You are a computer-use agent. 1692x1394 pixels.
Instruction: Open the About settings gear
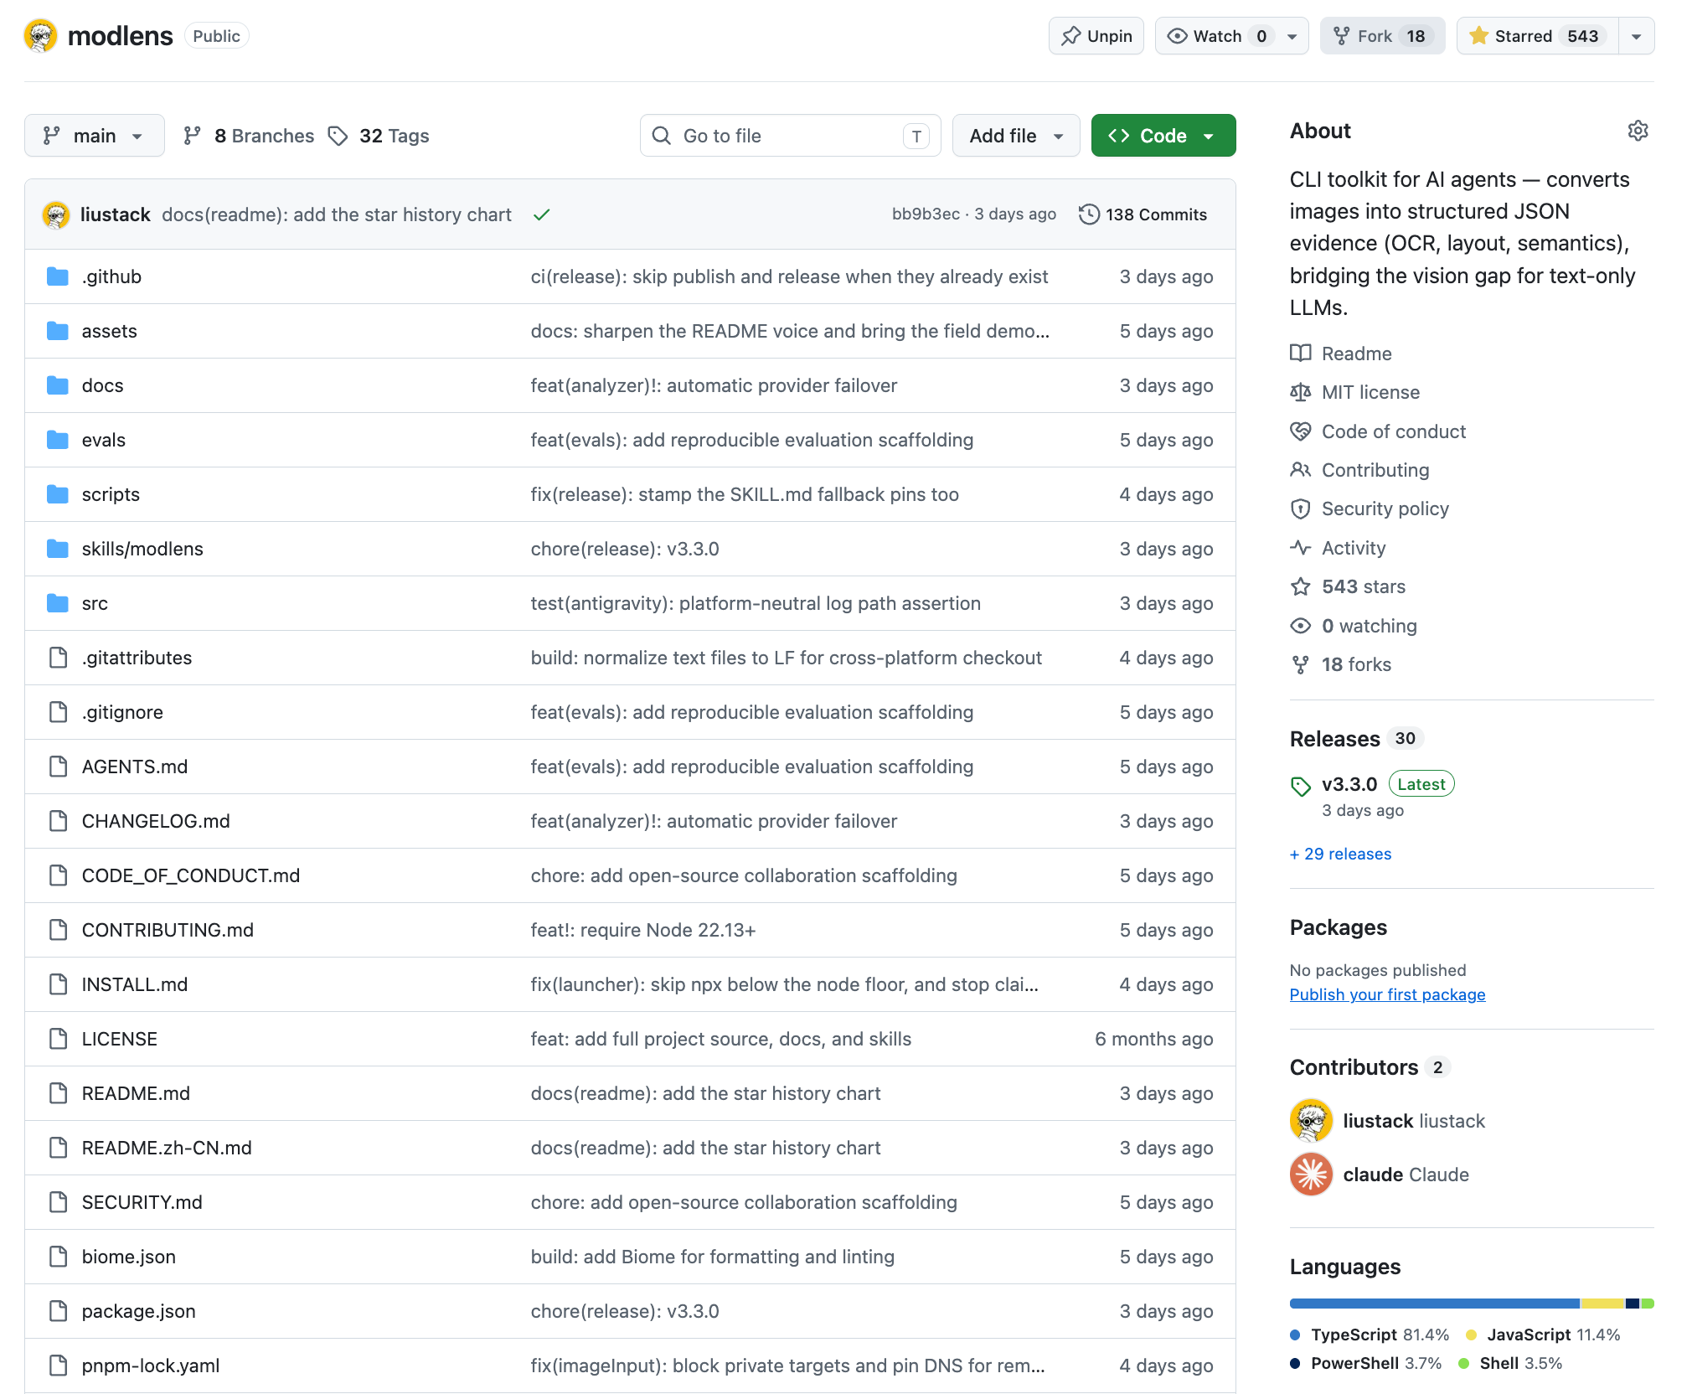[1638, 131]
